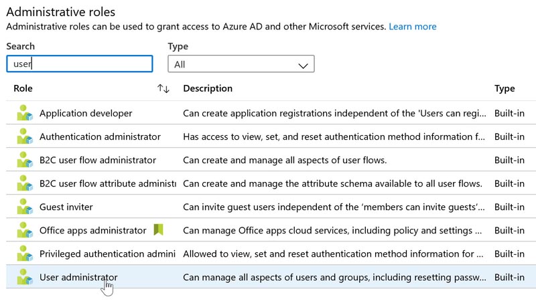The width and height of the screenshot is (536, 301).
Task: Open the Guest inviter role
Action: point(66,207)
